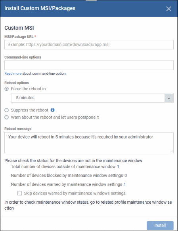Select "Warn about the reboot" postpone option
The width and height of the screenshot is (178, 231).
coord(6,117)
